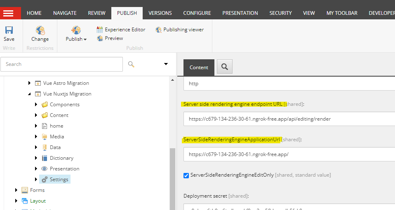Screen dimensions: 395x210
Task: Select the Content tab
Action: (199, 68)
